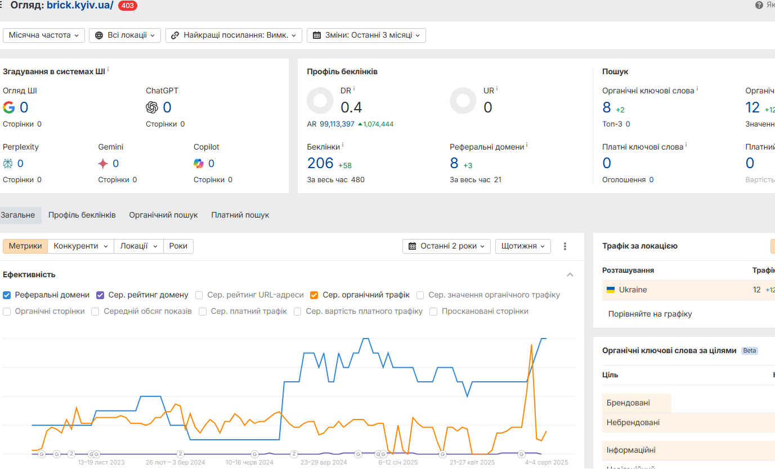Enable Сер. значення органічного трафіку checkbox
This screenshot has width=775, height=469.
click(x=420, y=295)
